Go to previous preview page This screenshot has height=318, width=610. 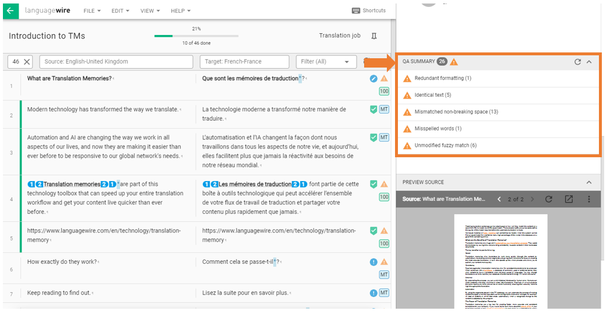499,199
